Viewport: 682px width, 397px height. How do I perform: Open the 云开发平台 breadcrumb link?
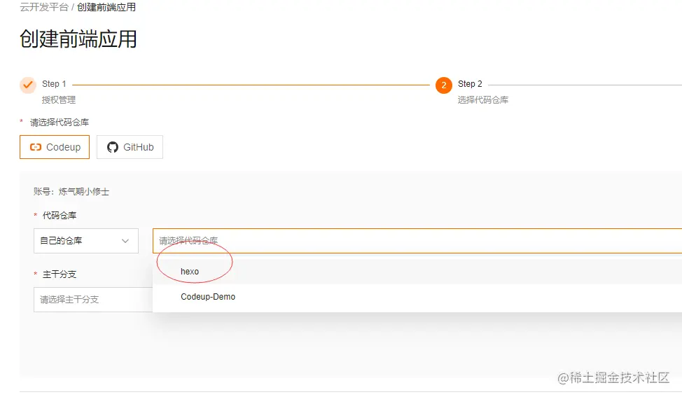pos(44,7)
